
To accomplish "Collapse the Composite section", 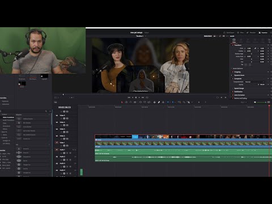I will (238, 79).
